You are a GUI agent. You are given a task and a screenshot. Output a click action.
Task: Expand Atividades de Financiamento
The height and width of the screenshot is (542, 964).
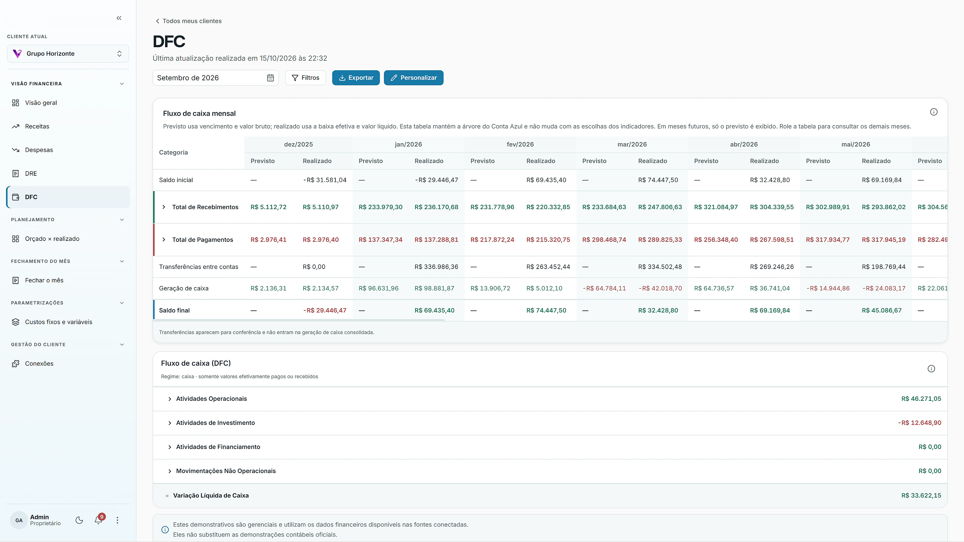pos(169,447)
